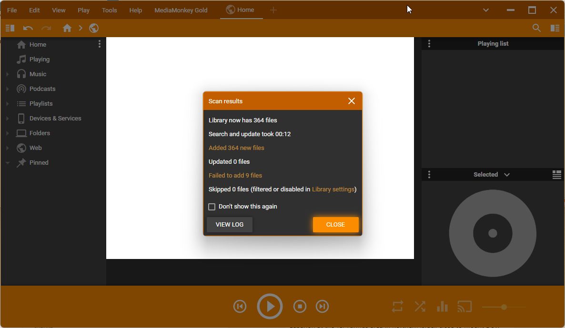Expand the Music tree node
Viewport: 565px width, 328px height.
tap(8, 74)
